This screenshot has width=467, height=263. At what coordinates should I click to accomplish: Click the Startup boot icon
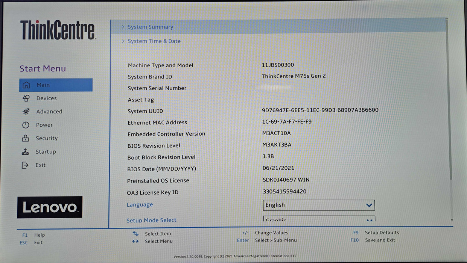(25, 152)
